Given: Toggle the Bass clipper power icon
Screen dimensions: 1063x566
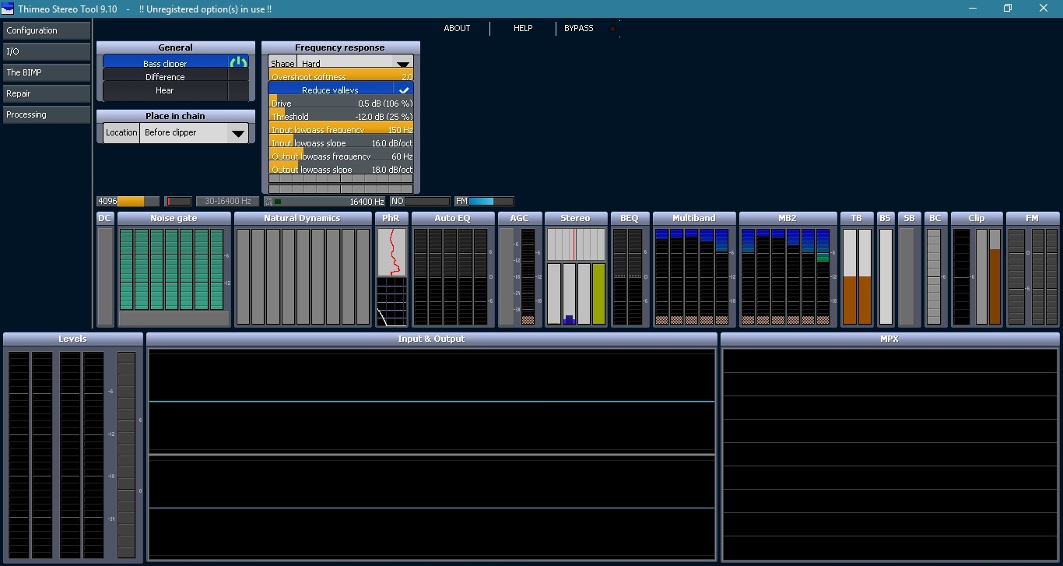Looking at the screenshot, I should click(x=238, y=63).
